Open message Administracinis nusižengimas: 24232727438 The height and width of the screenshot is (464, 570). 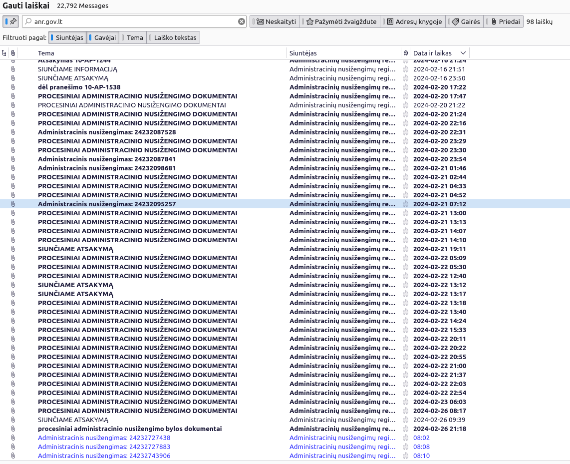(104, 438)
